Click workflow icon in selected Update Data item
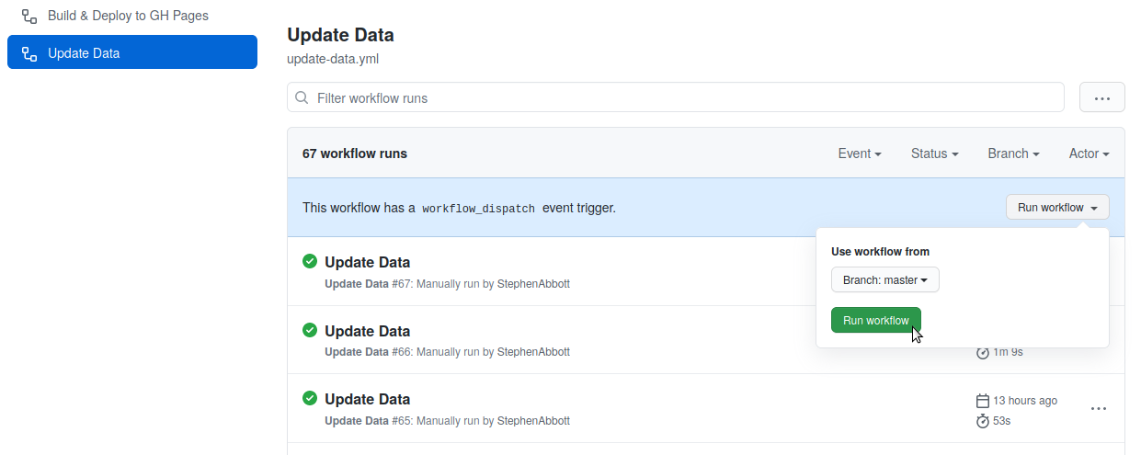The width and height of the screenshot is (1141, 455). click(x=29, y=53)
